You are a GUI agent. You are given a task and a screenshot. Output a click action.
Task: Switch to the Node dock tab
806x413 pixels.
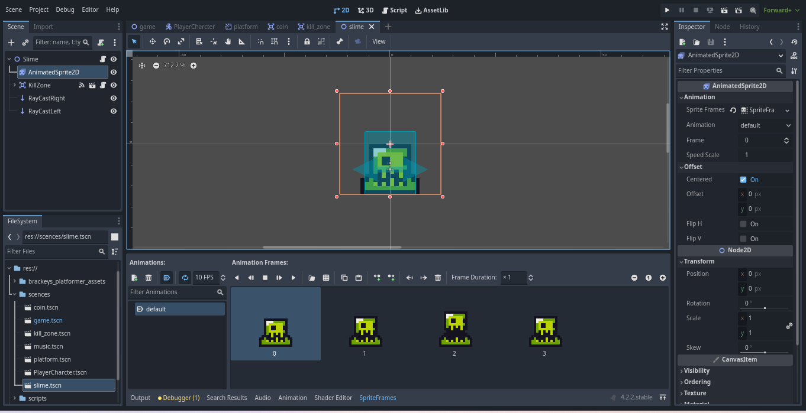722,27
